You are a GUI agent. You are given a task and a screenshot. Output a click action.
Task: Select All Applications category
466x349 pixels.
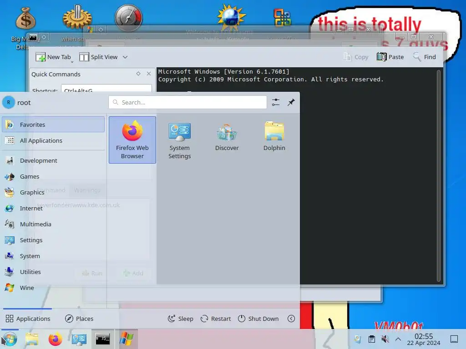click(x=53, y=140)
